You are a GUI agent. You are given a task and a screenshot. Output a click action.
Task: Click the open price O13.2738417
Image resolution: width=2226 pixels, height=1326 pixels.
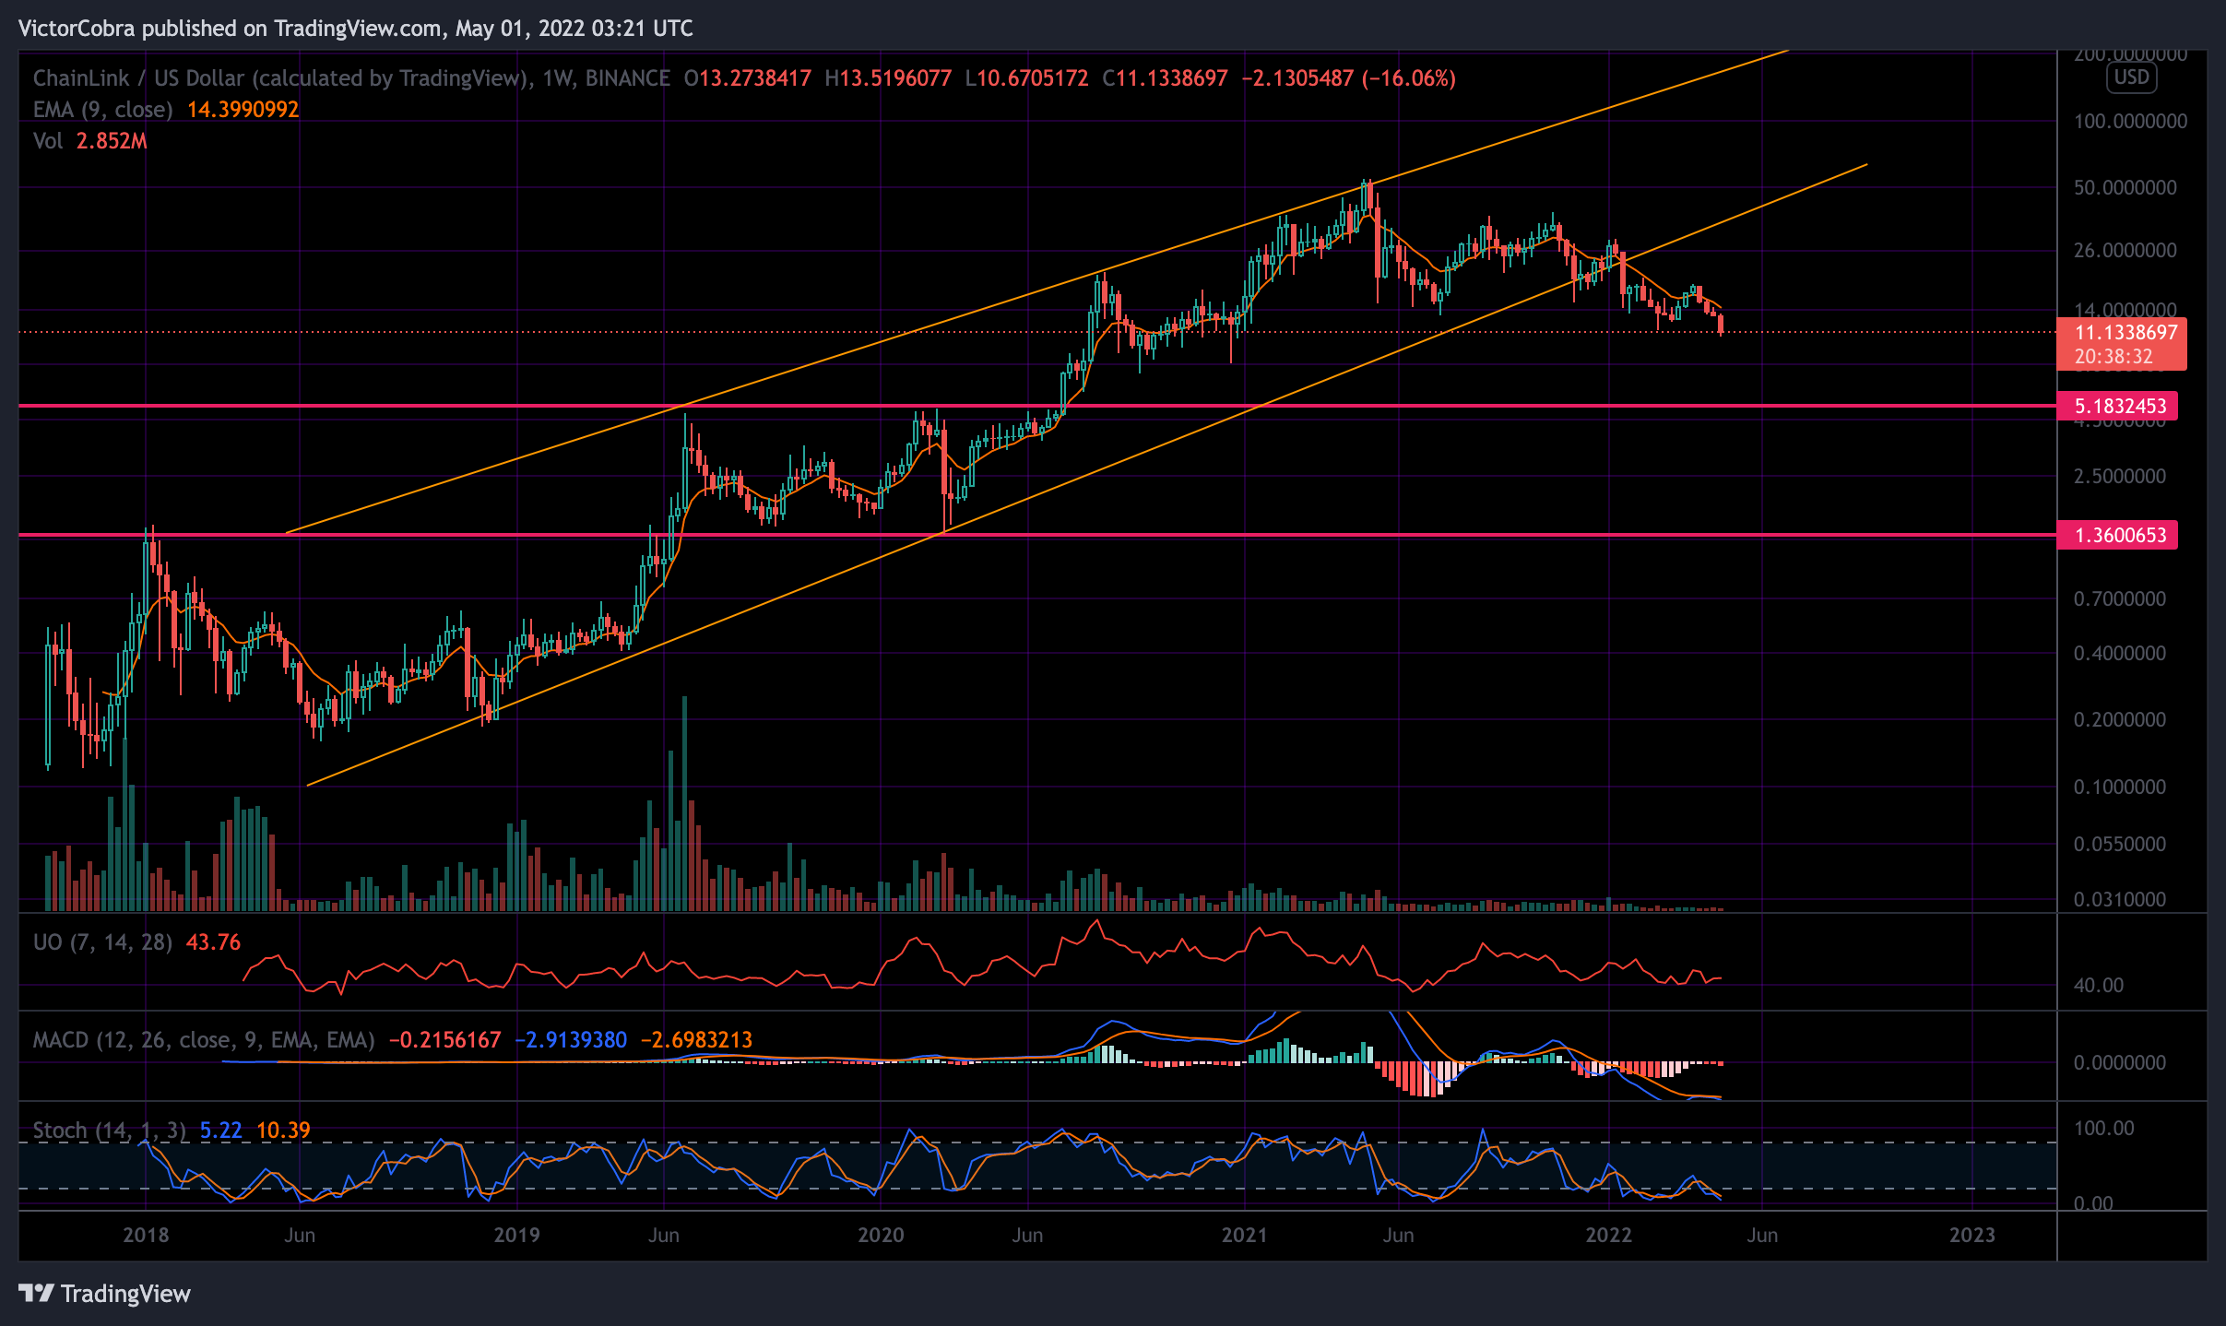click(x=748, y=78)
